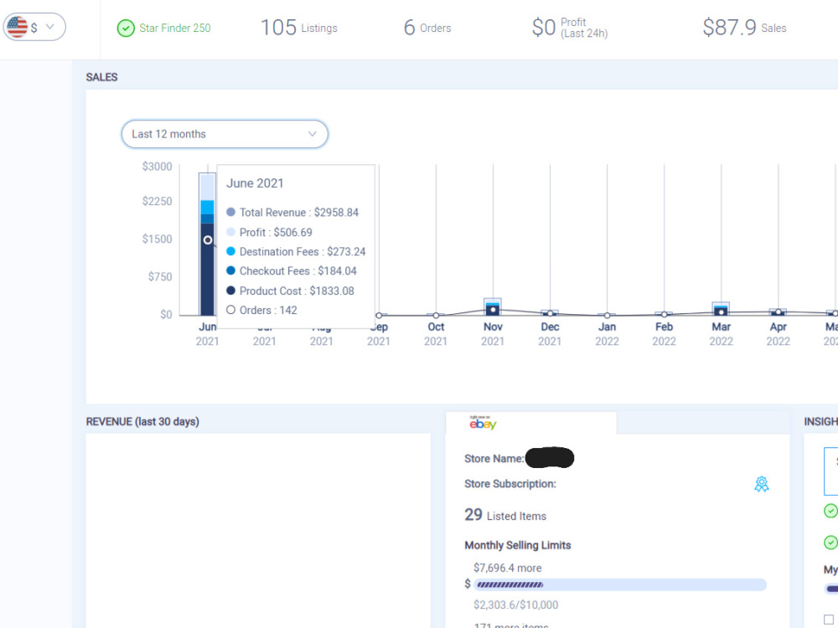Click the SALES section heading

pos(101,77)
